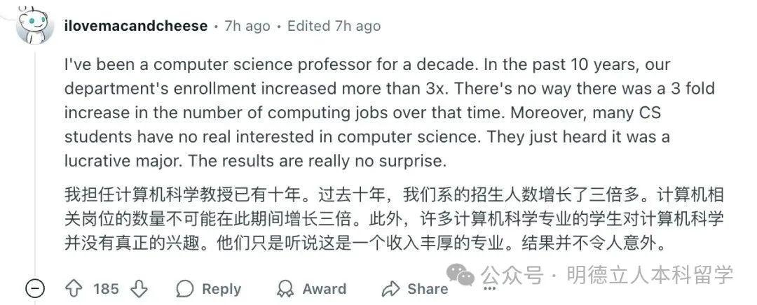Click the English comment paragraph text
Viewport: 757px width, 305px height.
364,112
